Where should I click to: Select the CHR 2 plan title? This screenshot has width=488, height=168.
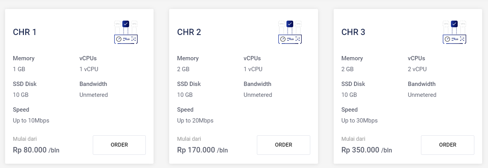[189, 32]
